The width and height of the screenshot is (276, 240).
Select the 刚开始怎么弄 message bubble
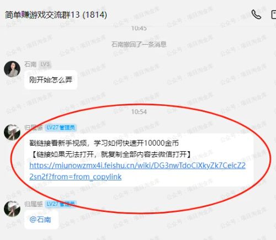pos(51,80)
